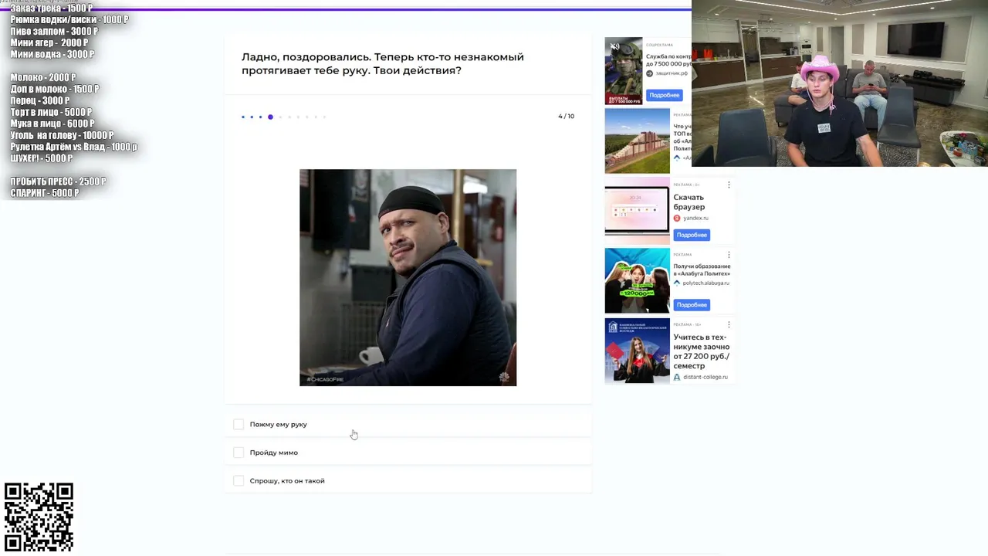Click the college graduate ad thumbnail
The height and width of the screenshot is (556, 988).
pos(638,351)
